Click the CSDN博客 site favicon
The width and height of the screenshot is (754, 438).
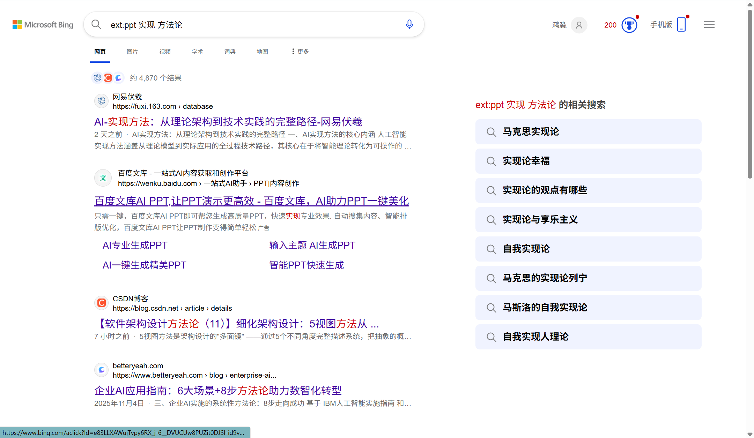[x=102, y=303]
